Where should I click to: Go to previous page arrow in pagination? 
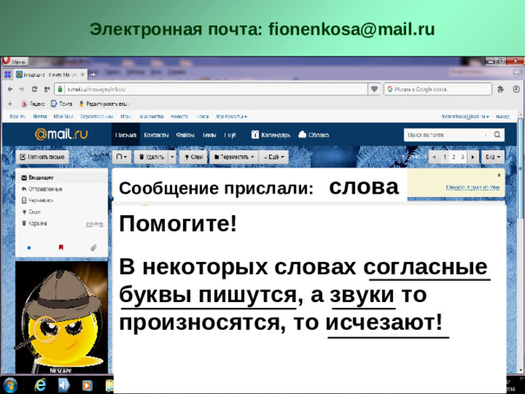[x=434, y=157]
